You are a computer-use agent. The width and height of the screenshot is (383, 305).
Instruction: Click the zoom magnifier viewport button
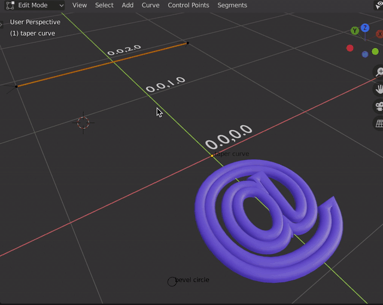point(379,72)
